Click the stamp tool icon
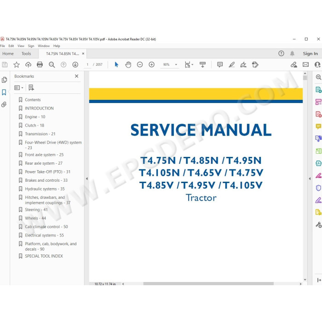 (255, 65)
